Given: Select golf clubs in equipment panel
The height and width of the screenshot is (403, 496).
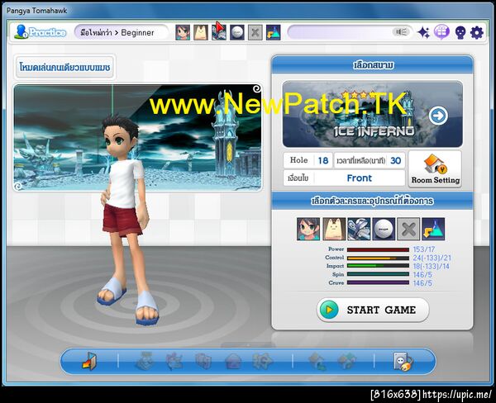Looking at the screenshot, I should 359,229.
